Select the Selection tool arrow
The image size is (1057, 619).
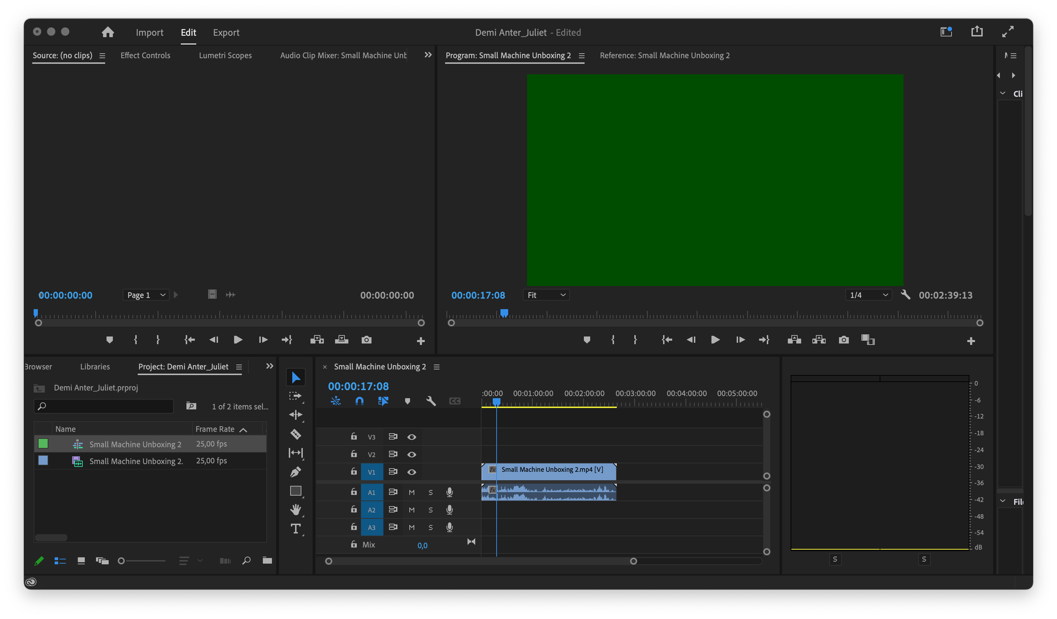point(296,377)
